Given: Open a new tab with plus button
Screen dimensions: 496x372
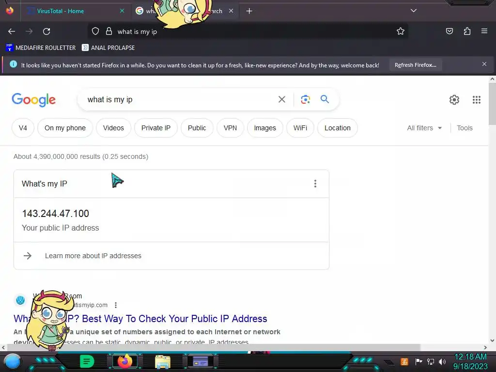Looking at the screenshot, I should tap(249, 11).
